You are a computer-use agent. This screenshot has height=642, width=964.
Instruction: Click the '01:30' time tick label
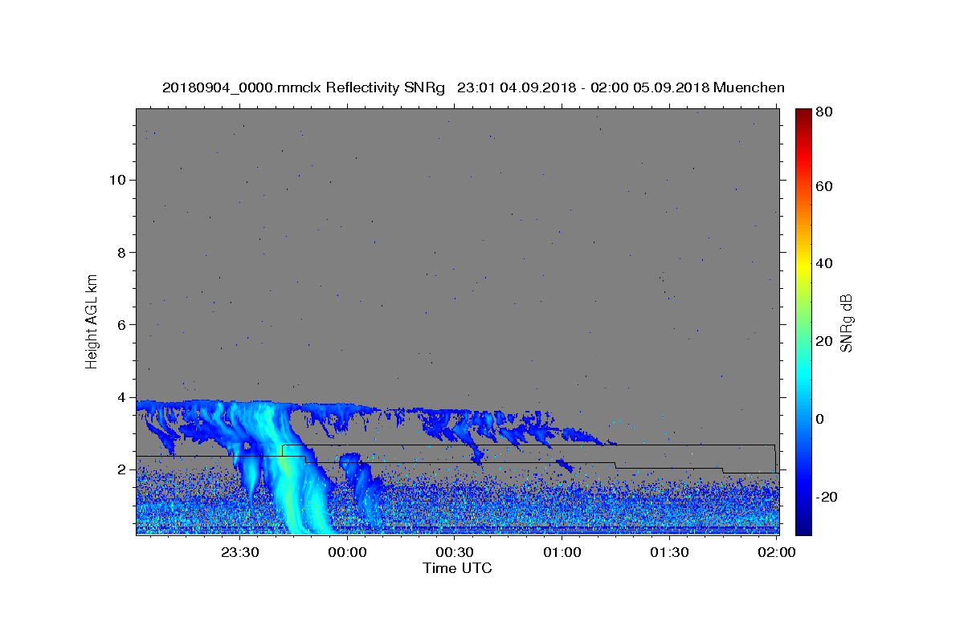tap(670, 552)
